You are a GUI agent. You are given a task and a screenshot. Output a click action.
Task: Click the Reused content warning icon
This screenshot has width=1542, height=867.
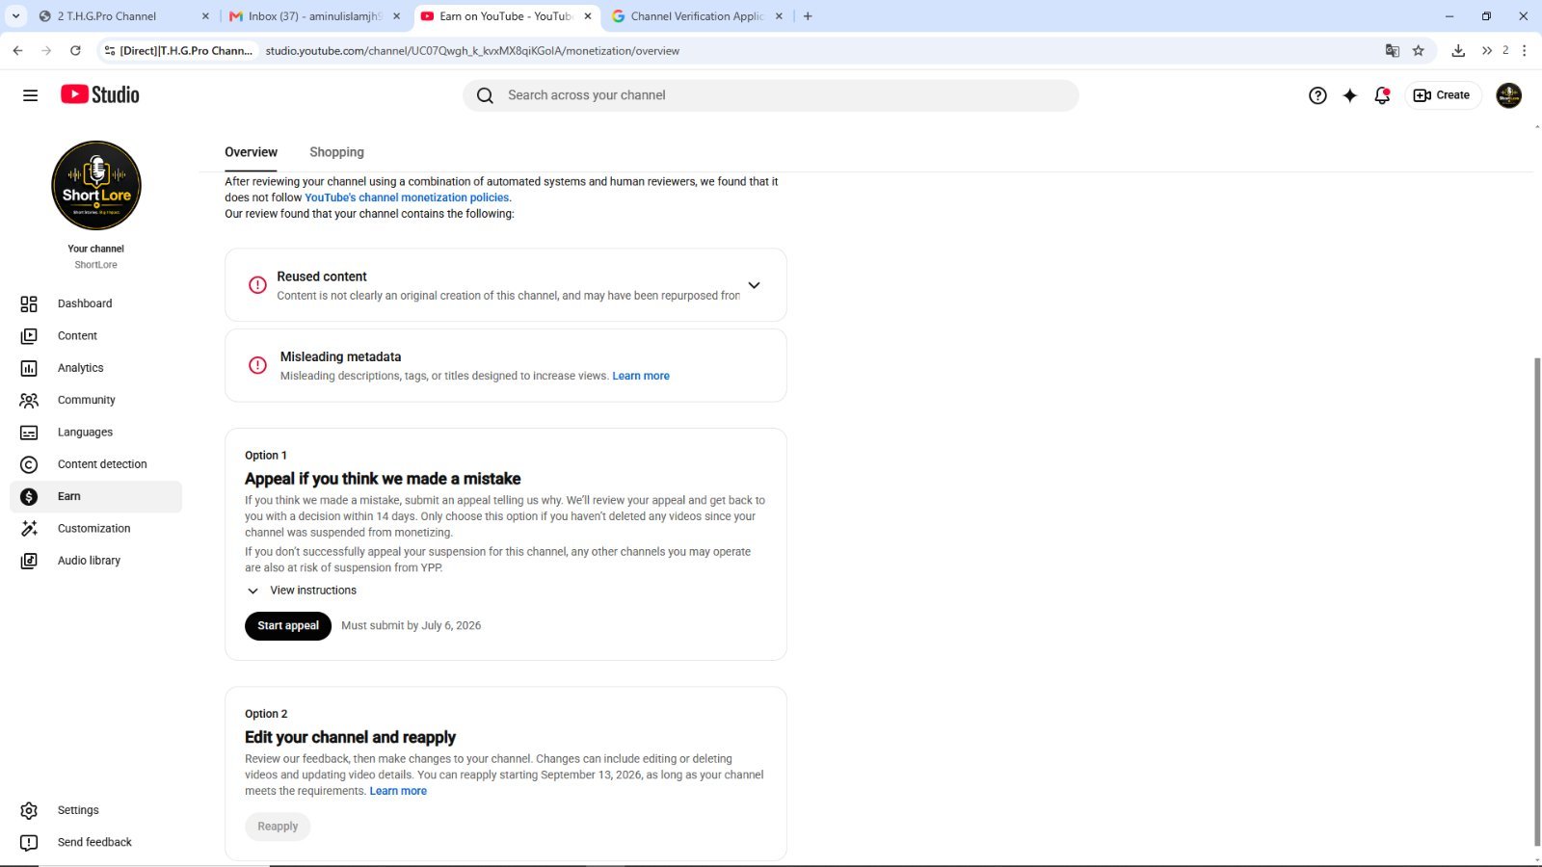coord(257,285)
